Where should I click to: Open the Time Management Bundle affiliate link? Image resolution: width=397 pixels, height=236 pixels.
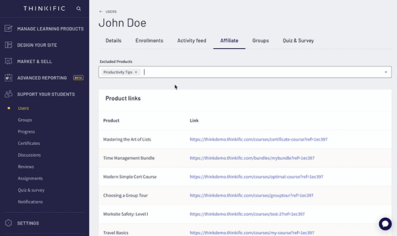click(x=252, y=158)
